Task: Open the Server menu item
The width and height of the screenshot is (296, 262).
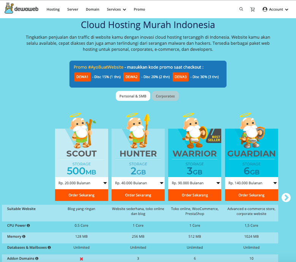Action: [73, 9]
